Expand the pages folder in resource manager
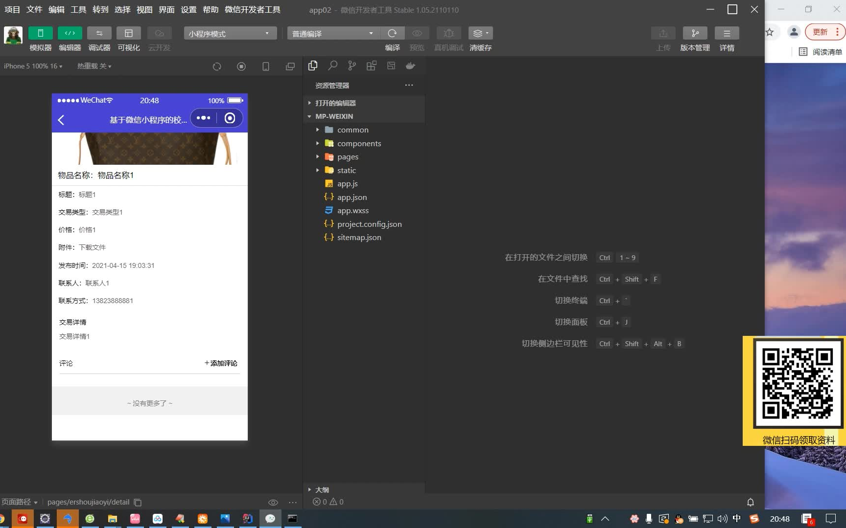The width and height of the screenshot is (846, 528). click(348, 156)
